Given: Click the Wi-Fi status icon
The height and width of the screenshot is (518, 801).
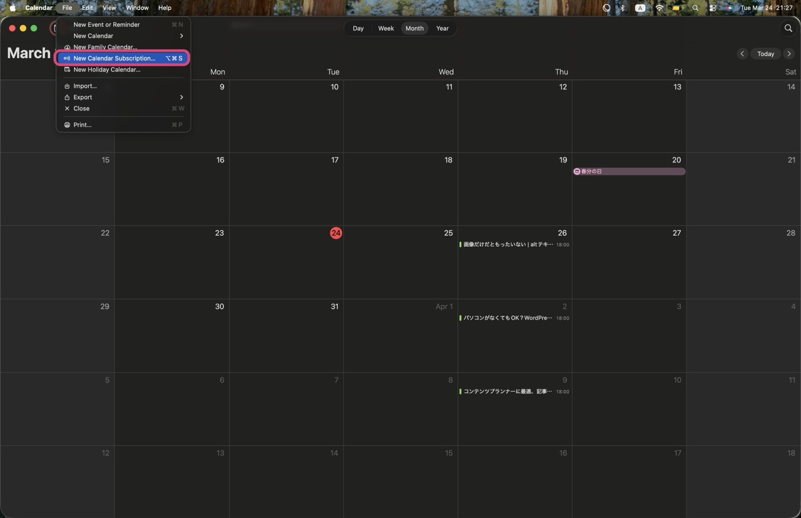Looking at the screenshot, I should [x=659, y=8].
